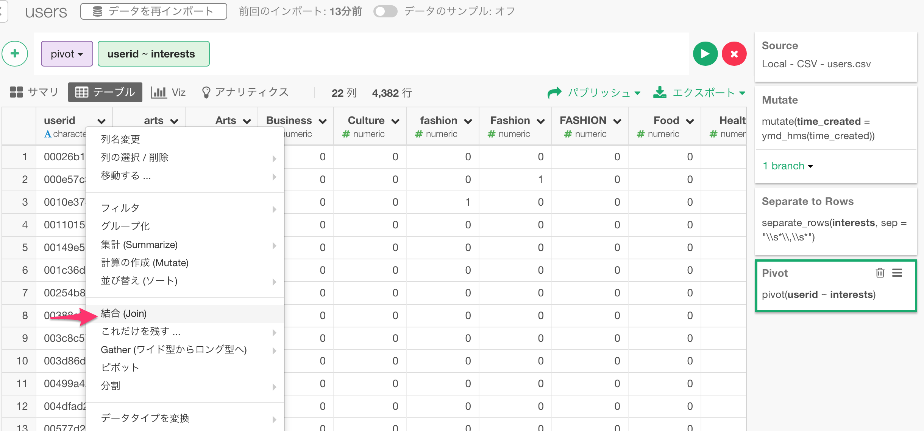Click the 1 value in Fashion row 2

(x=540, y=179)
